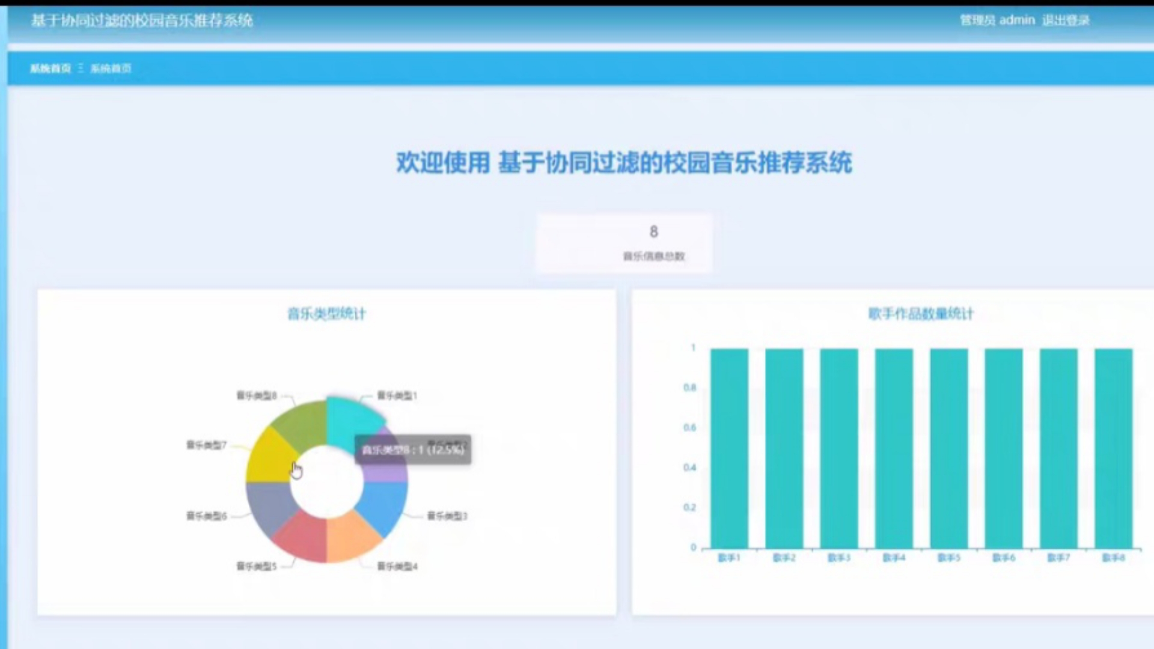Click the 管理员 admin user label
The height and width of the screenshot is (649, 1154).
tap(997, 20)
